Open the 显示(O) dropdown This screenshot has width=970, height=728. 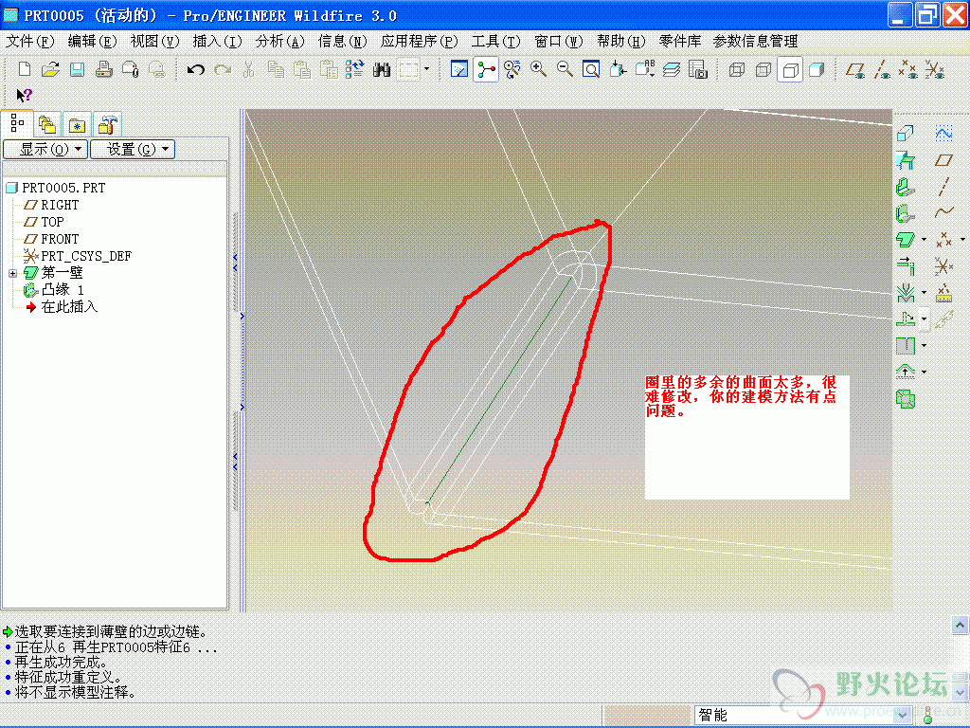(45, 149)
